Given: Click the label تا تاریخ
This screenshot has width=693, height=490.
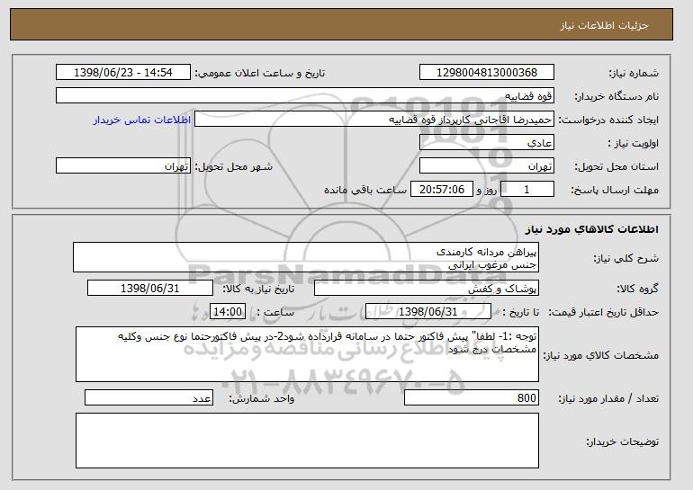Looking at the screenshot, I should coord(520,312).
